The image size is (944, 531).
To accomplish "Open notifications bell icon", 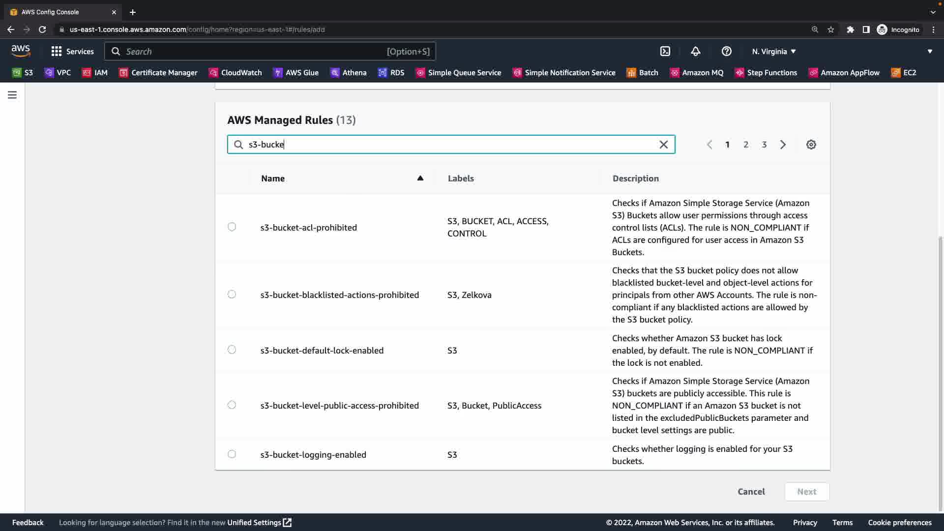I will tap(695, 51).
